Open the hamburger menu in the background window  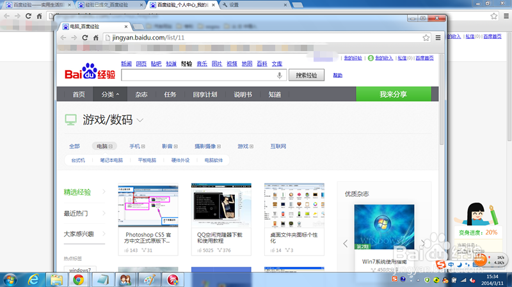(x=506, y=16)
